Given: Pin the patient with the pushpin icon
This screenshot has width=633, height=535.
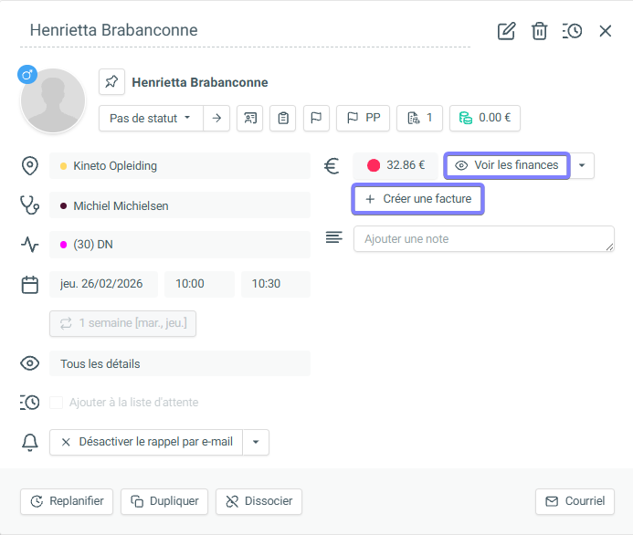Looking at the screenshot, I should (x=111, y=82).
